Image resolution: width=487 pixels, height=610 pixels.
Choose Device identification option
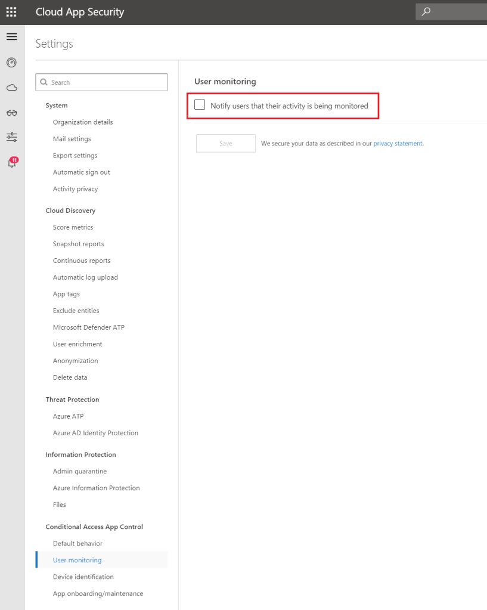[83, 577]
